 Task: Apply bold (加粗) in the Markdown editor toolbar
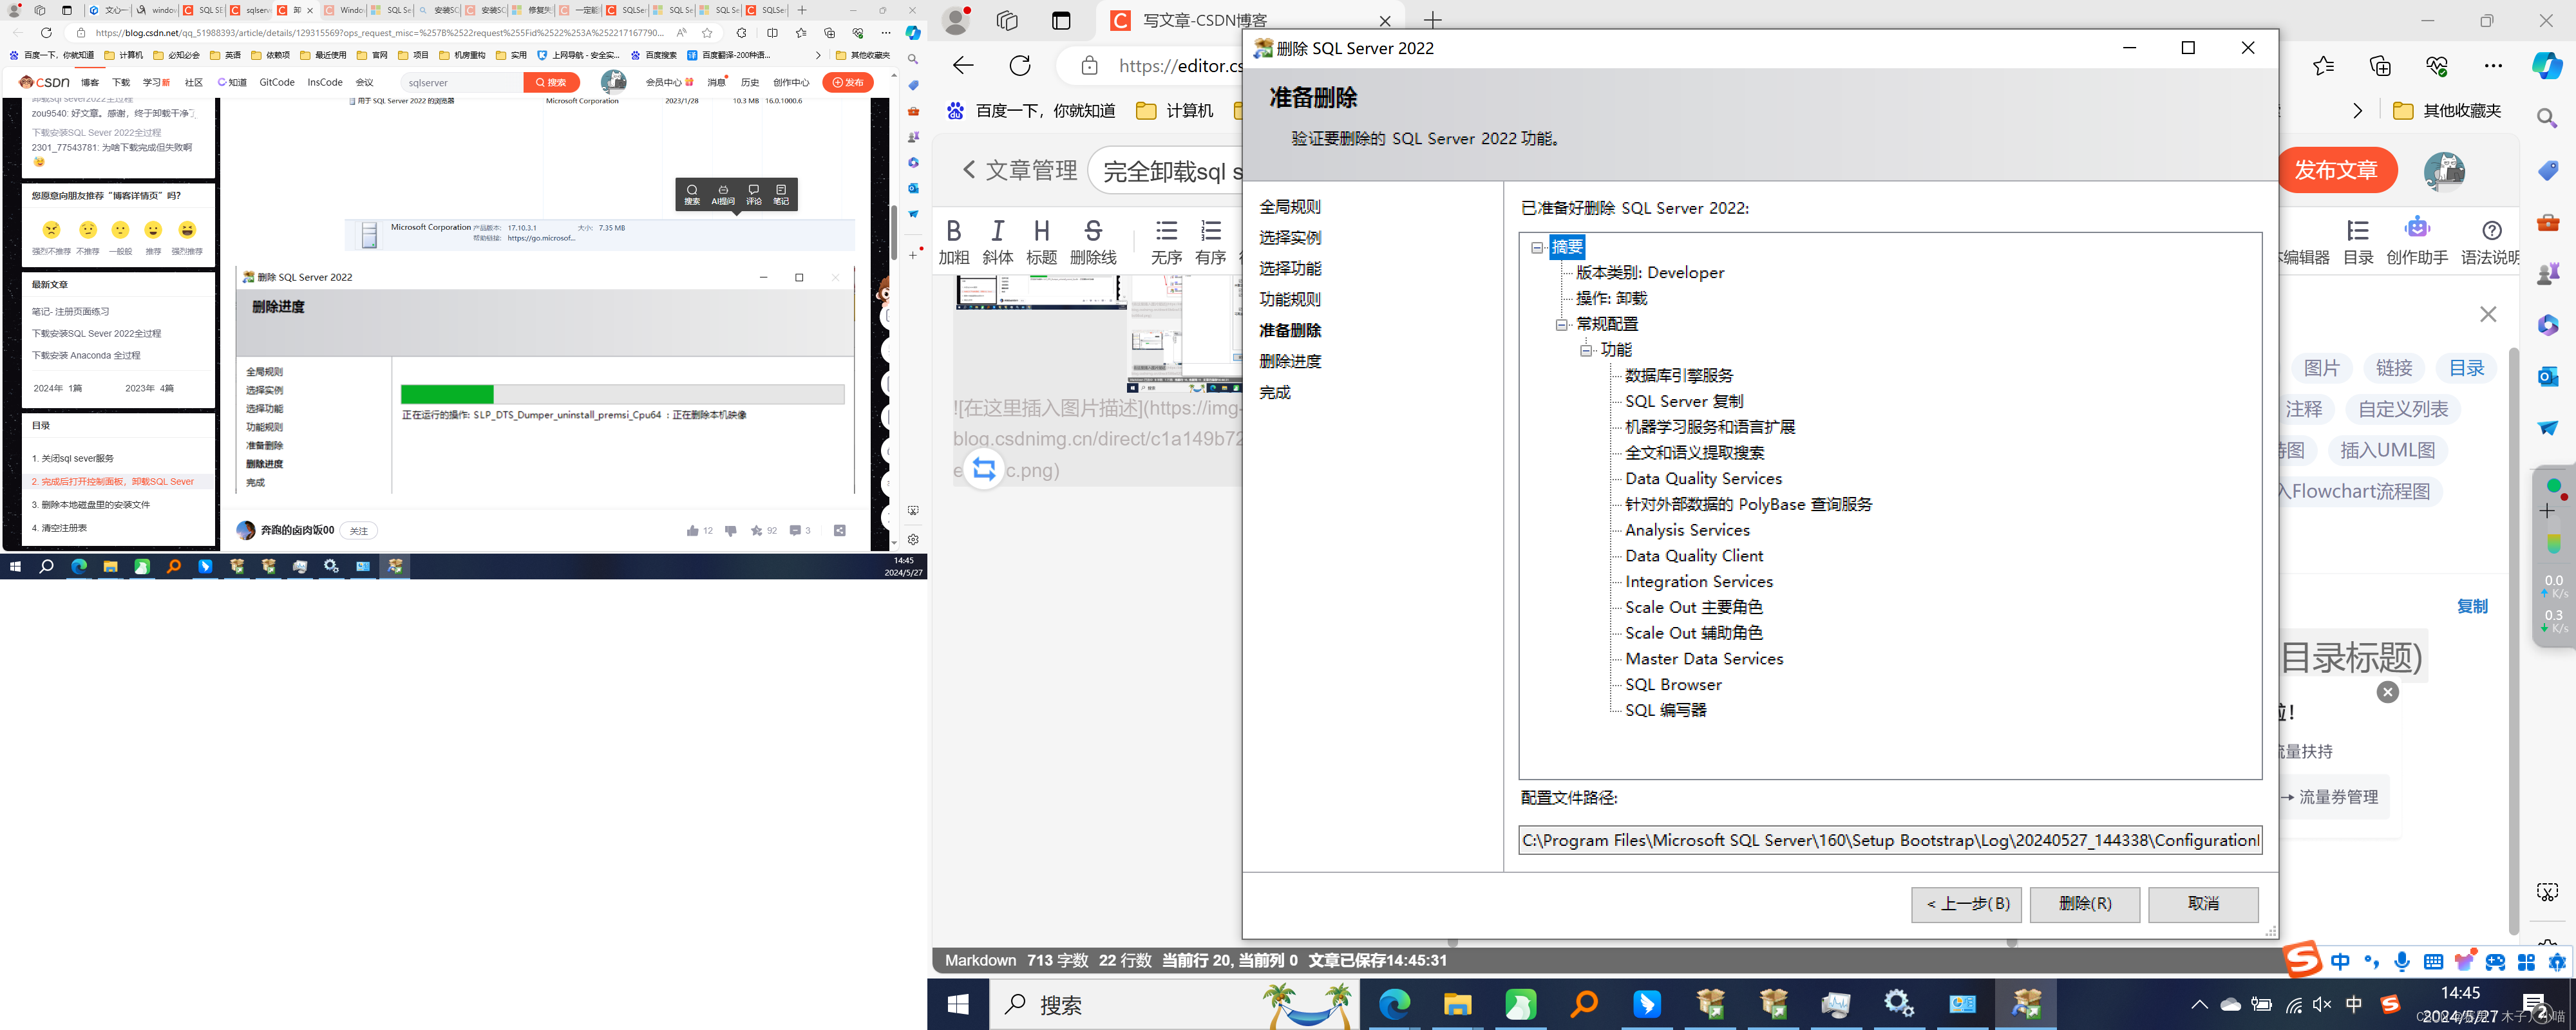point(954,242)
